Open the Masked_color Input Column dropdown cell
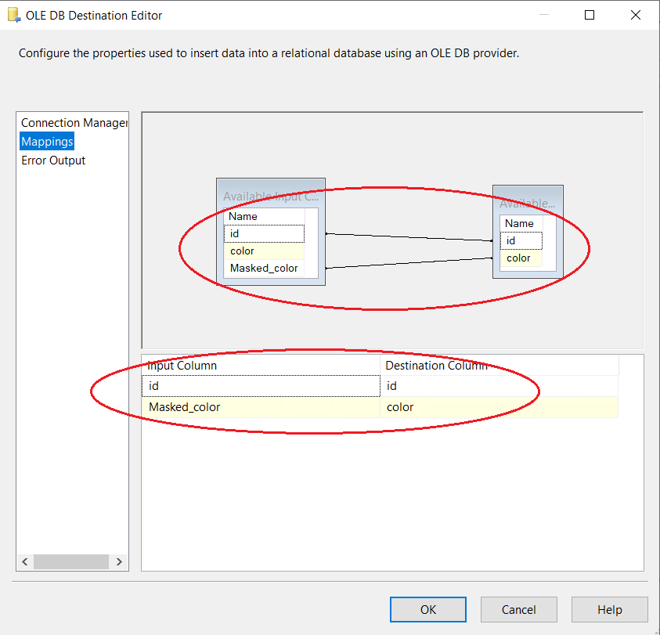660x635 pixels. point(261,407)
